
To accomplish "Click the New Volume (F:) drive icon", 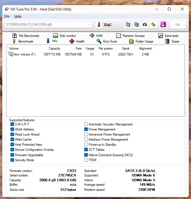I will [10, 54].
